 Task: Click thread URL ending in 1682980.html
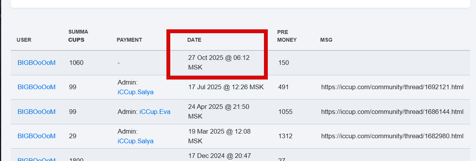pyautogui.click(x=392, y=136)
